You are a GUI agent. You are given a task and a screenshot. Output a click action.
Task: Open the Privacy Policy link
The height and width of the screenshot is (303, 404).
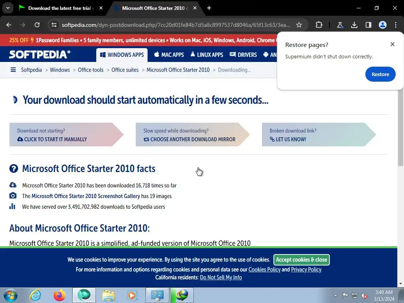[306, 269]
